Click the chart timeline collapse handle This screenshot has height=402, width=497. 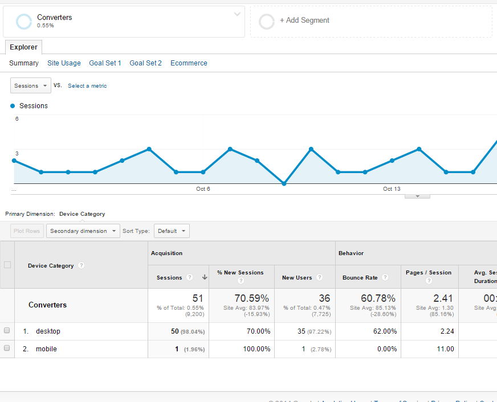417,196
